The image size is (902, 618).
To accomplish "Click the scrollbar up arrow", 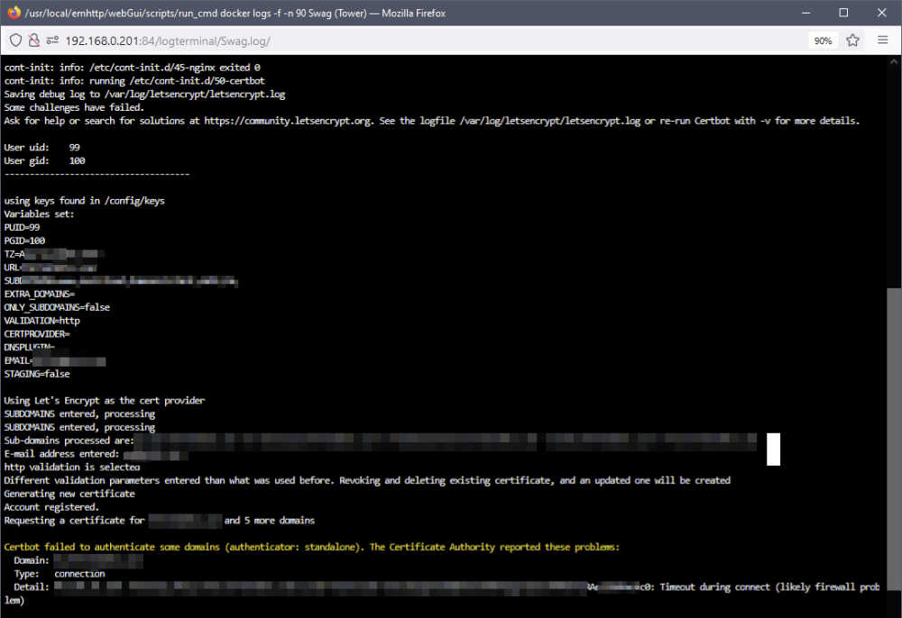I will click(x=894, y=61).
